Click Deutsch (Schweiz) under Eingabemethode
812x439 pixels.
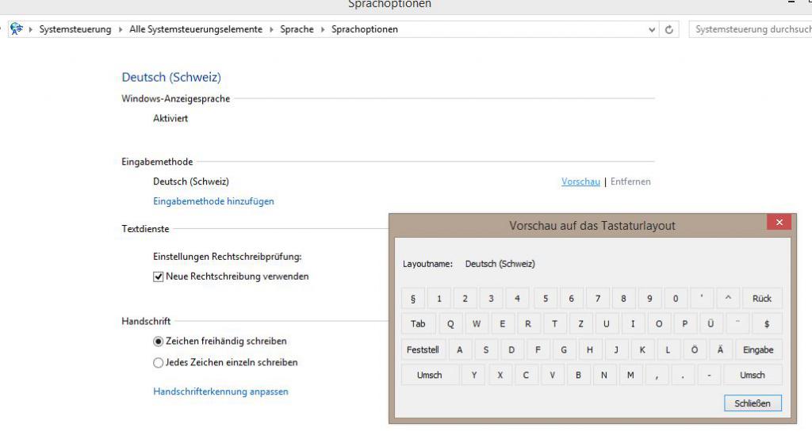(x=191, y=181)
